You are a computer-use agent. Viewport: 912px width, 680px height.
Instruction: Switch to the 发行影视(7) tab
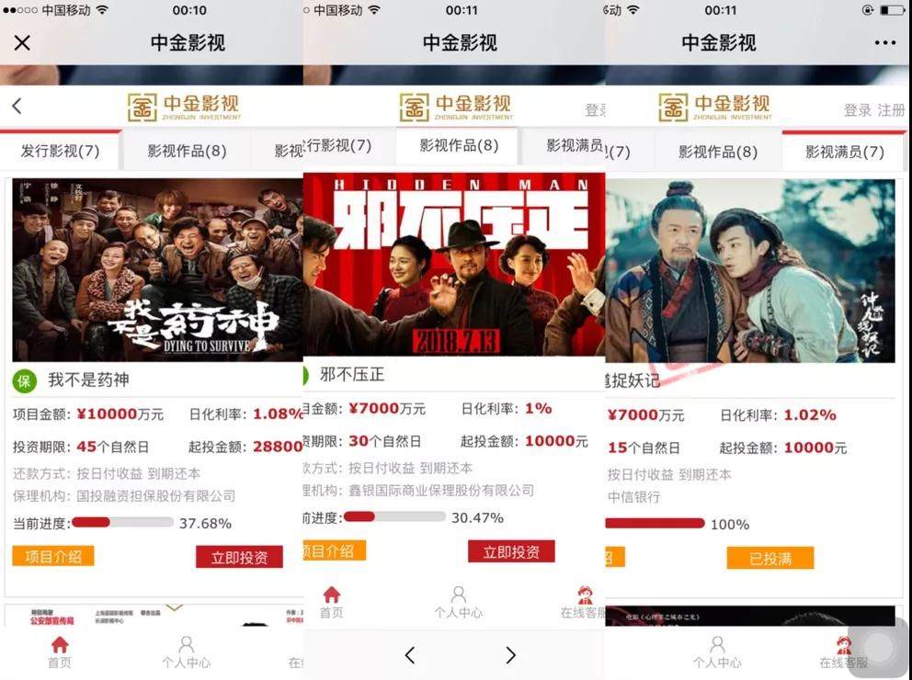click(x=60, y=151)
